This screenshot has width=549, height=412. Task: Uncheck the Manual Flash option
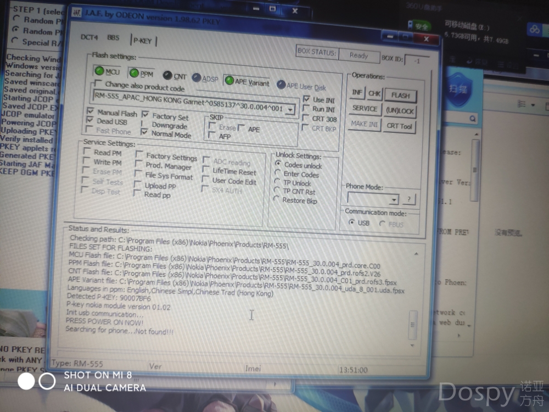coord(91,111)
